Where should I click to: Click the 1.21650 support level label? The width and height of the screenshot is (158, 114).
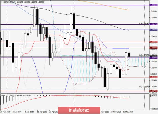coord(153,77)
